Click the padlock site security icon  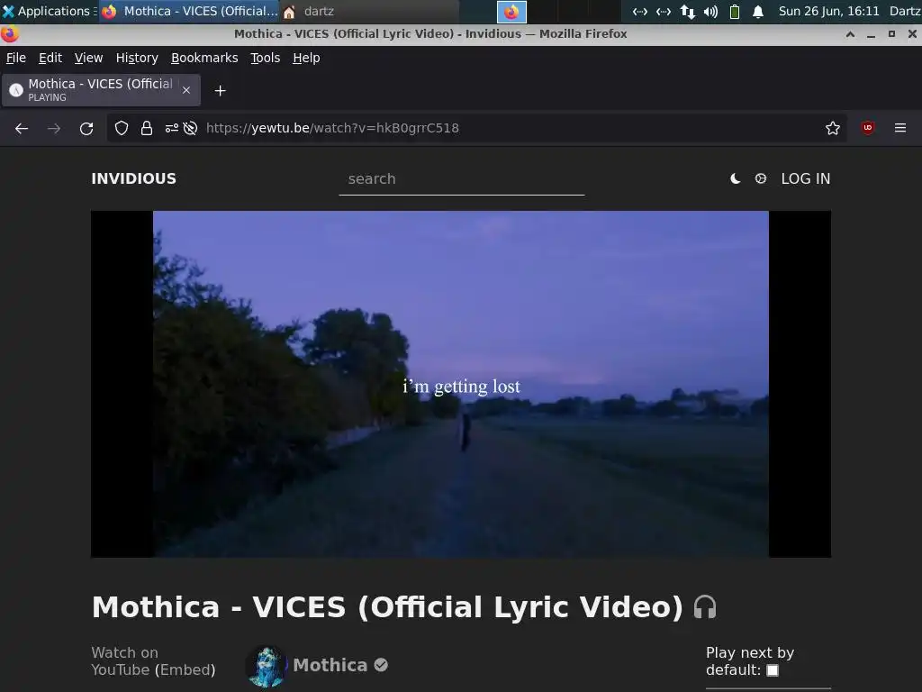[147, 128]
